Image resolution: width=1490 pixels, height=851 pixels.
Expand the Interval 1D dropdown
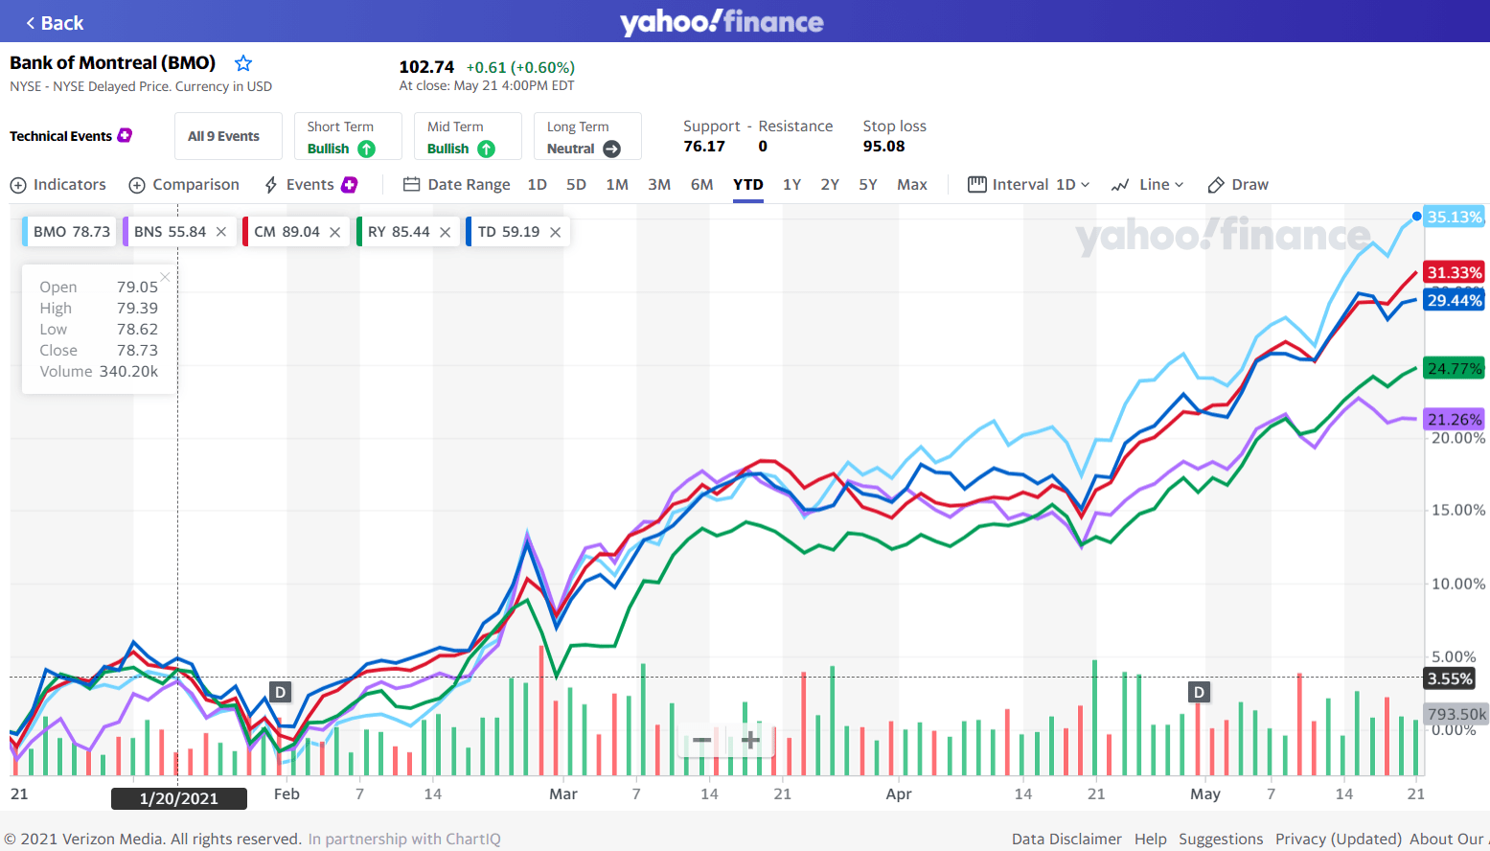coord(1028,185)
